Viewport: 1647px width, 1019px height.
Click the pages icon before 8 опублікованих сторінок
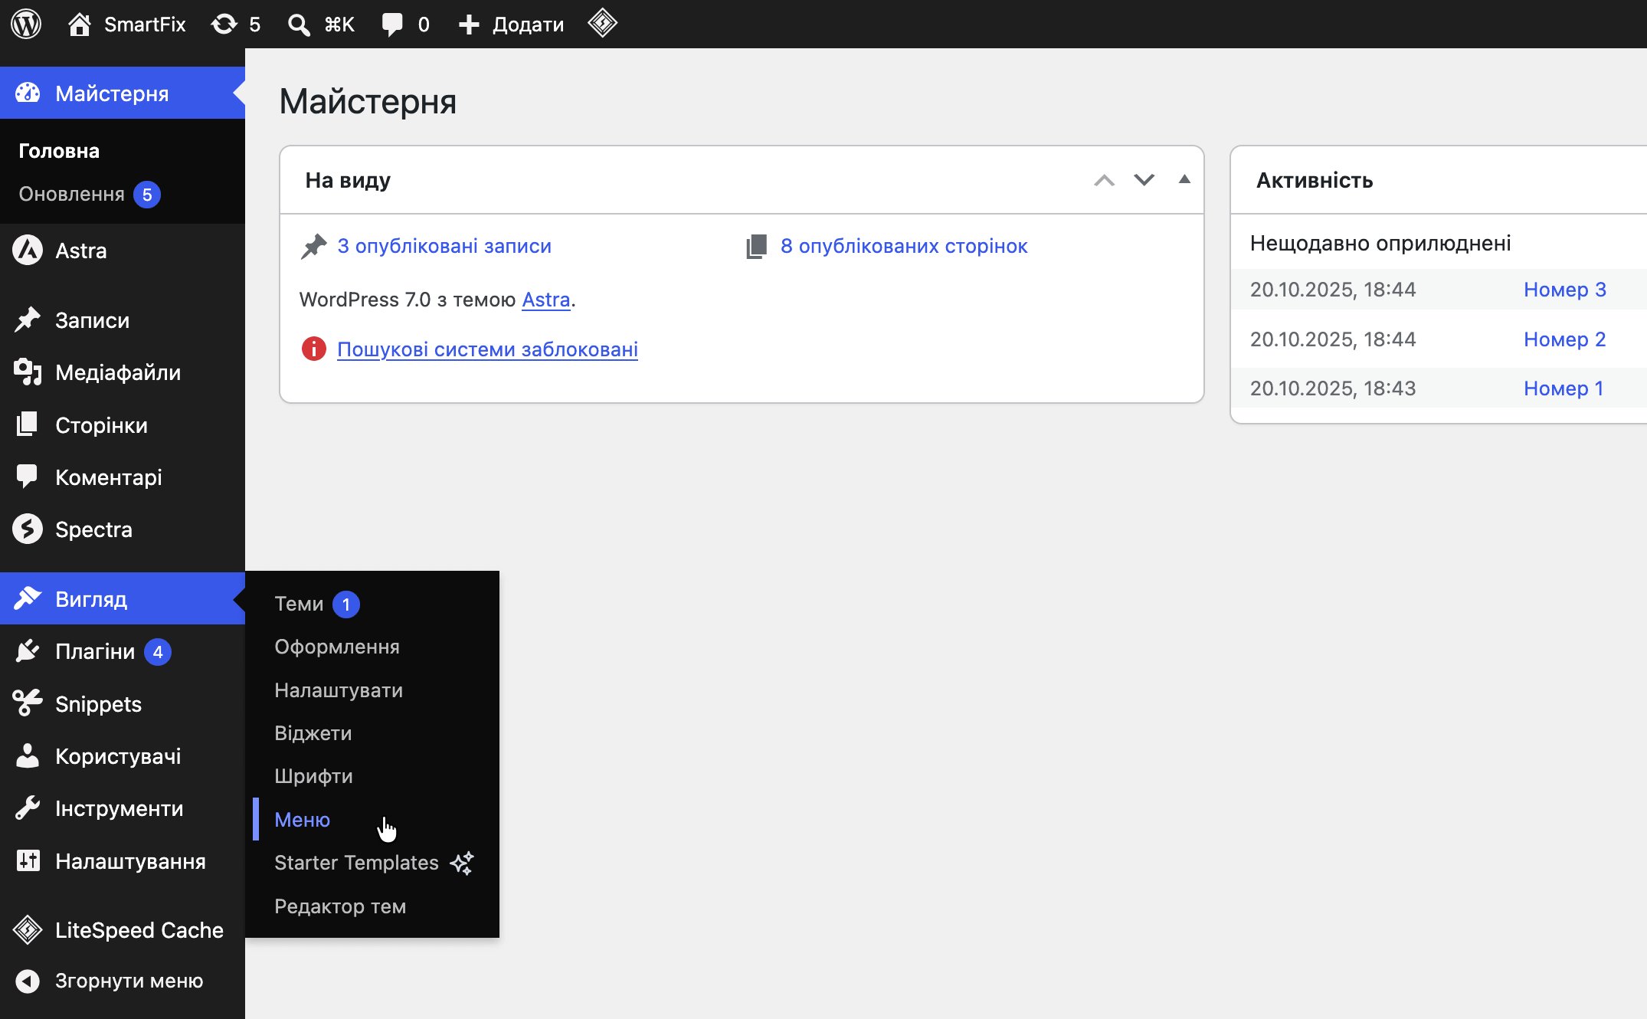[x=756, y=247]
